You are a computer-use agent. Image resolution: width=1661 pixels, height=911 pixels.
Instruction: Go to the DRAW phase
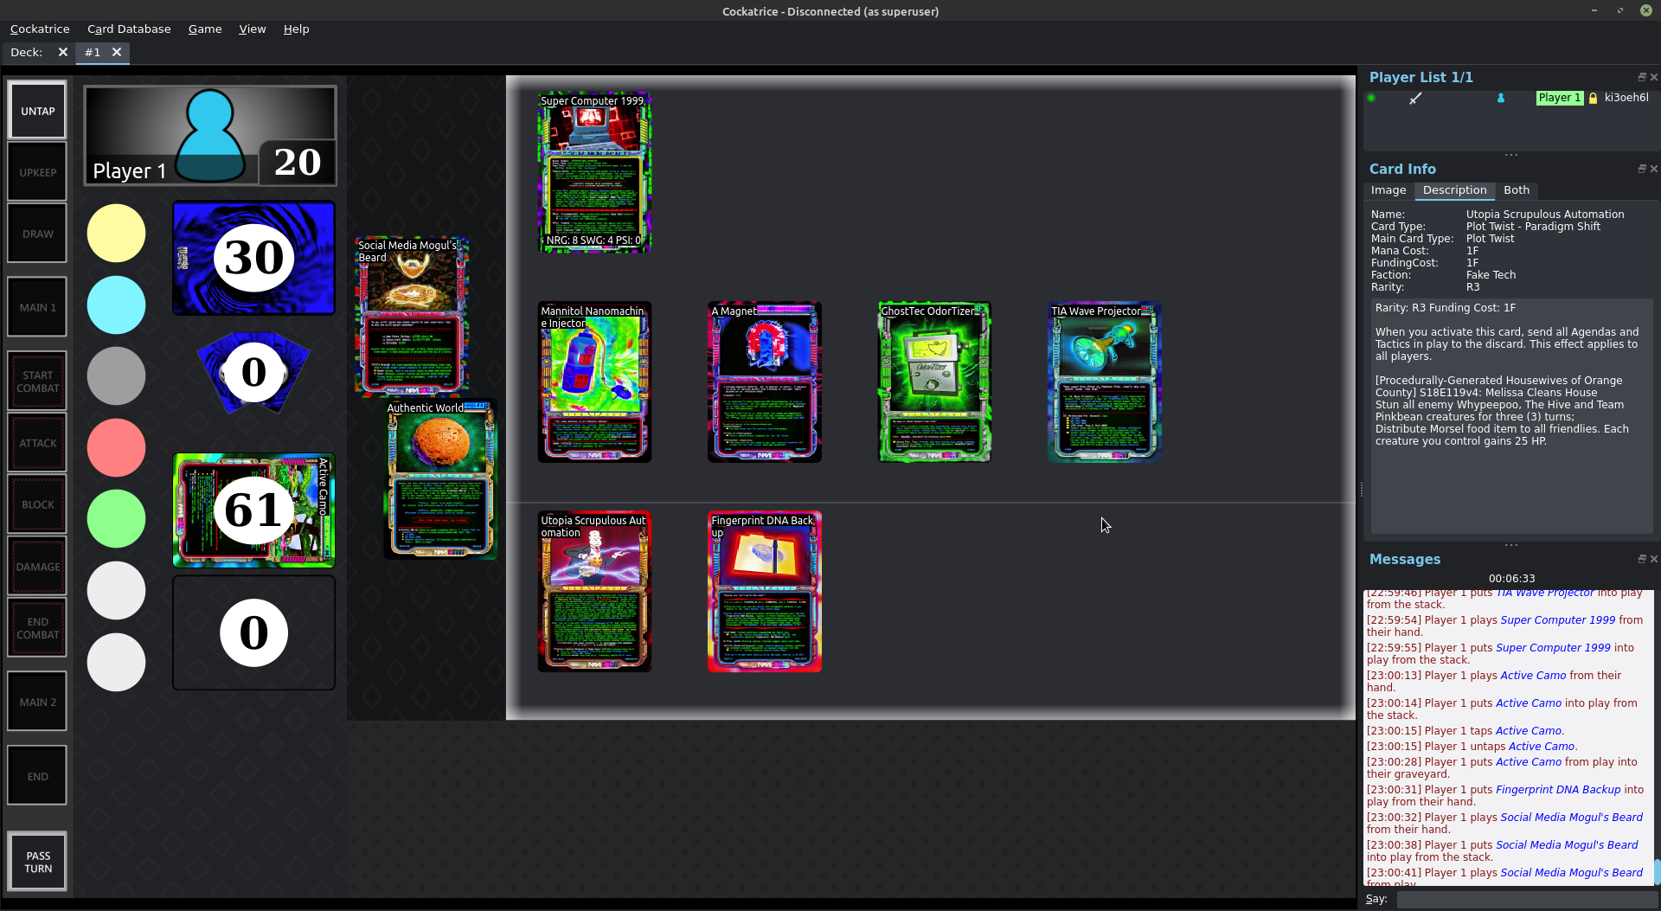[x=37, y=234]
